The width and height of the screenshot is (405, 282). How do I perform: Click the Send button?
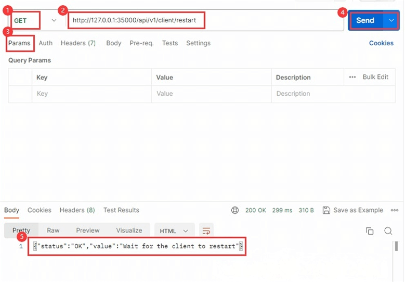[365, 20]
